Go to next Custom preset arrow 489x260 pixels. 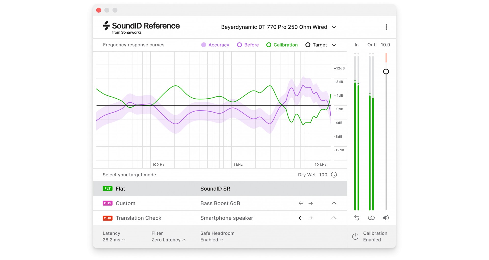coord(311,203)
